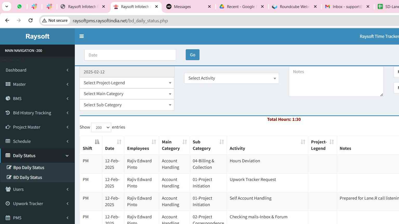Click the Schedule table icon
Image resolution: width=399 pixels, height=224 pixels.
click(x=8, y=141)
